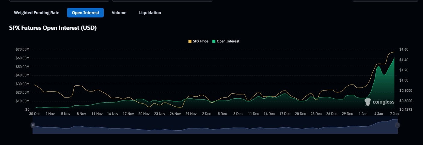The image size is (423, 145).
Task: Toggle the 'SPX Price' series legend label
Action: (200, 41)
